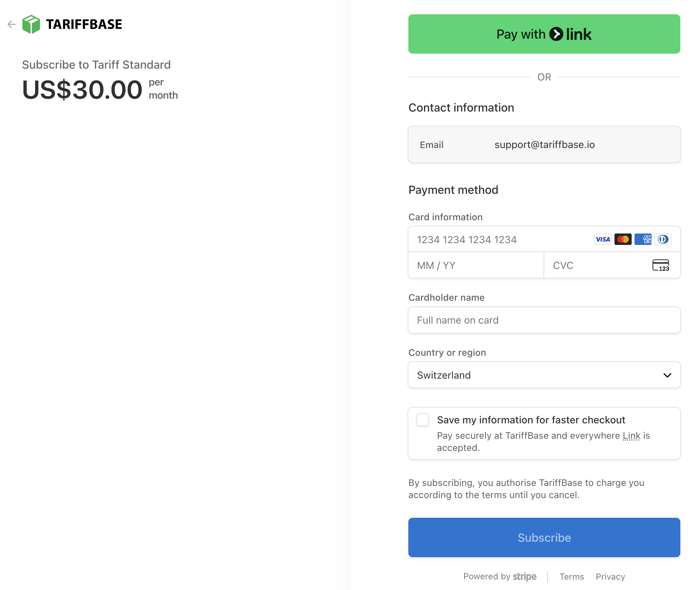The image size is (695, 590).
Task: Focus the Full name on card field
Action: tap(544, 320)
